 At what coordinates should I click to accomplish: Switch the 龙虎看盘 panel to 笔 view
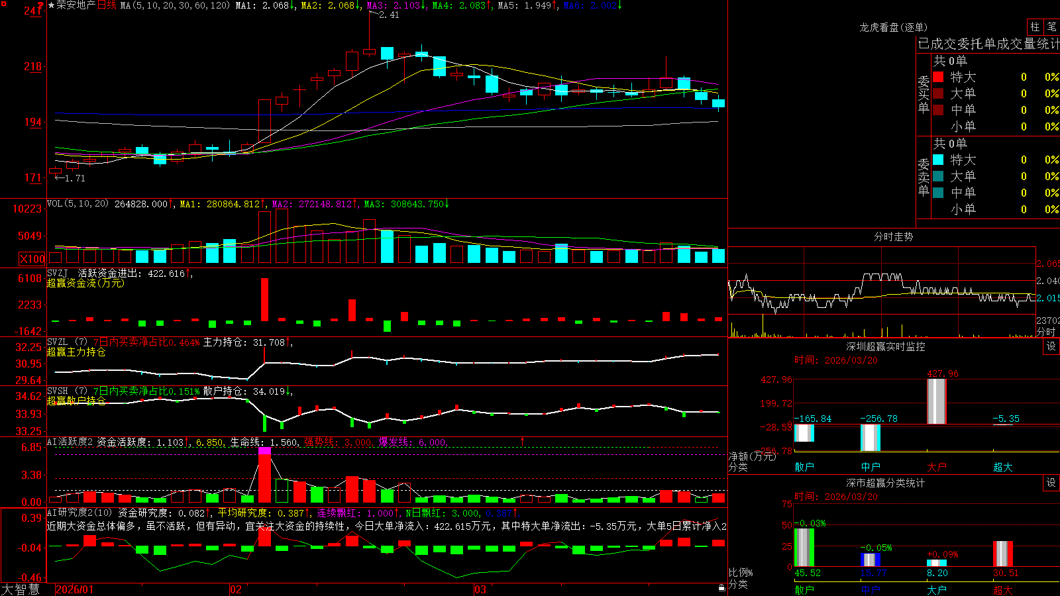pyautogui.click(x=1052, y=26)
